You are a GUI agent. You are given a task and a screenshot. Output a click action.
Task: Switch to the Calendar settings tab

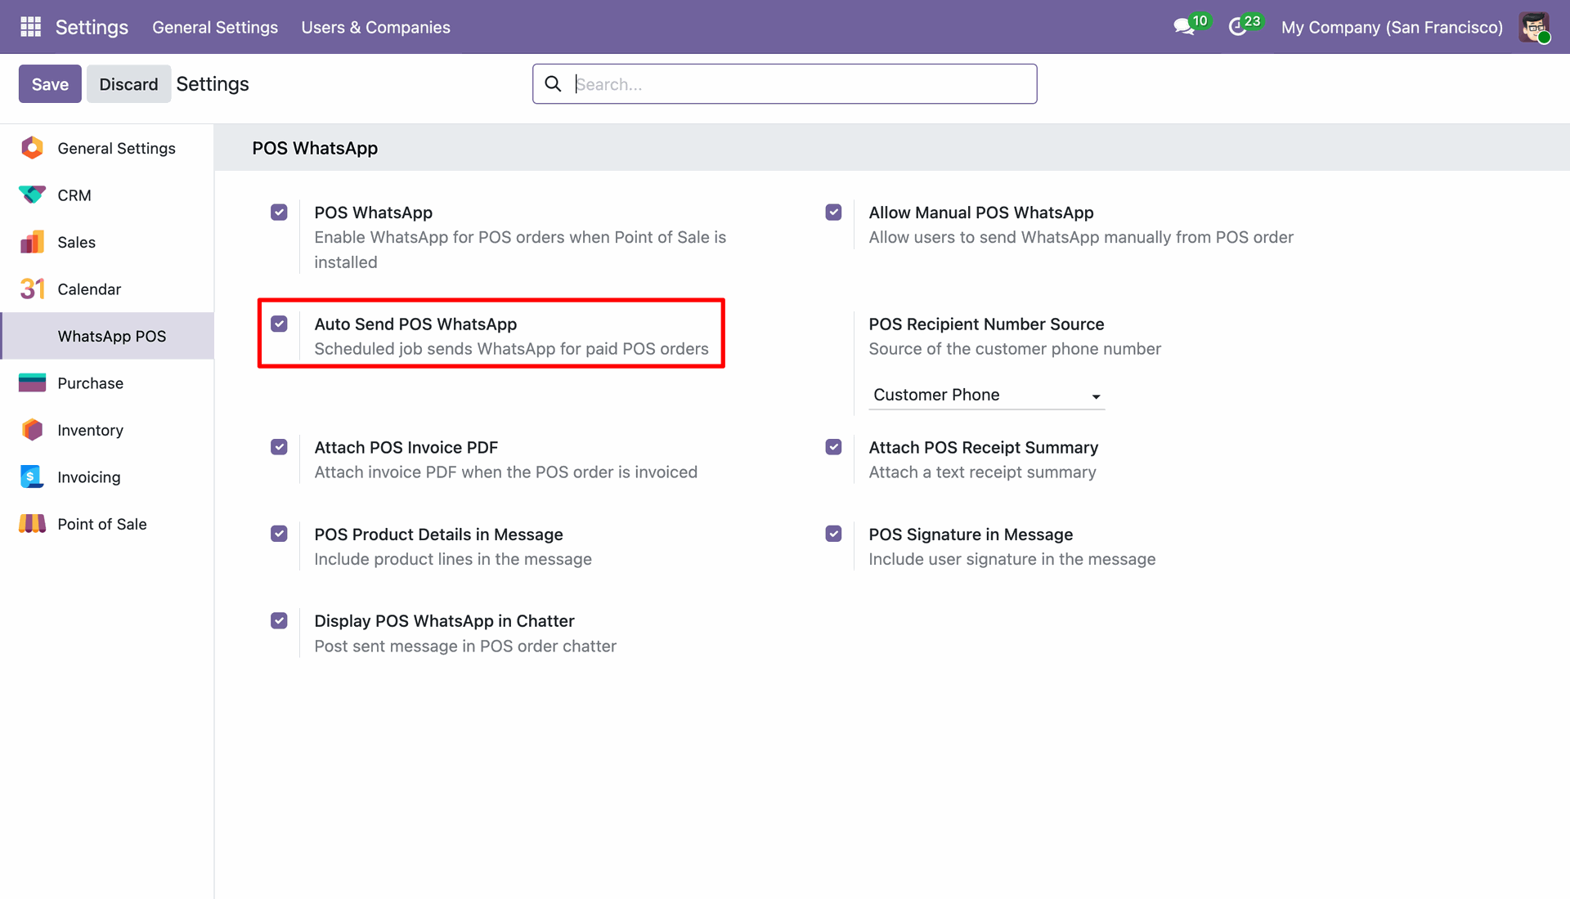pyautogui.click(x=107, y=289)
